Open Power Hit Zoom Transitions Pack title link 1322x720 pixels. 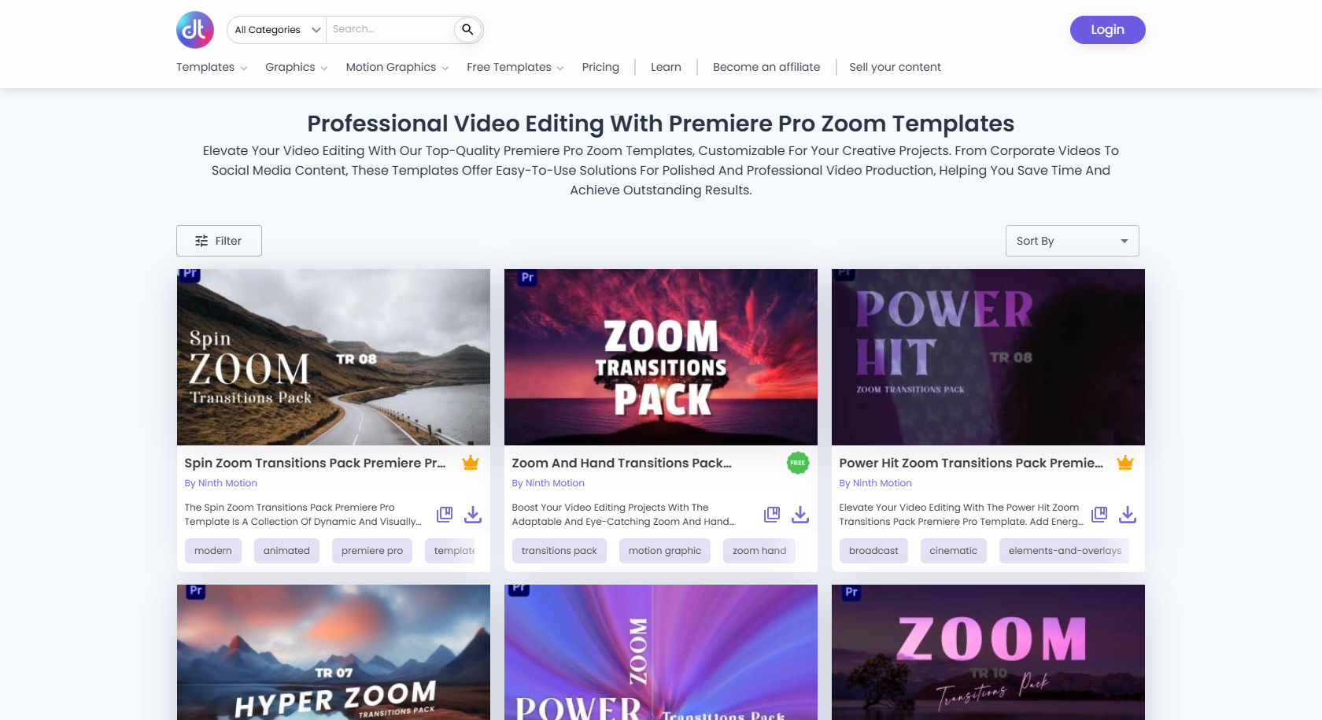pyautogui.click(x=971, y=463)
